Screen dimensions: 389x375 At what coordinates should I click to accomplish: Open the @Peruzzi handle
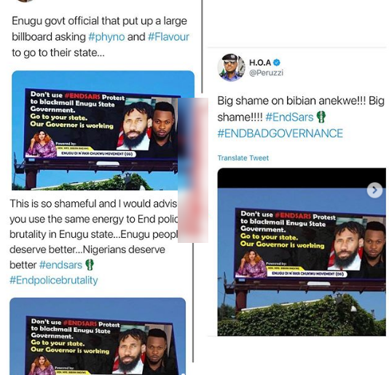pos(266,73)
